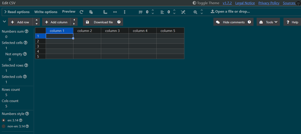This screenshot has height=134, width=301.
Task: Select the column 5 header
Action: [x=170, y=30]
